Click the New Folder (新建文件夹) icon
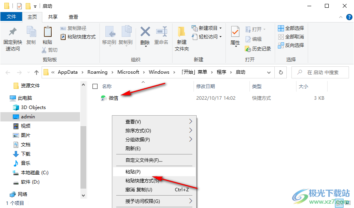The image size is (354, 208). pyautogui.click(x=181, y=32)
